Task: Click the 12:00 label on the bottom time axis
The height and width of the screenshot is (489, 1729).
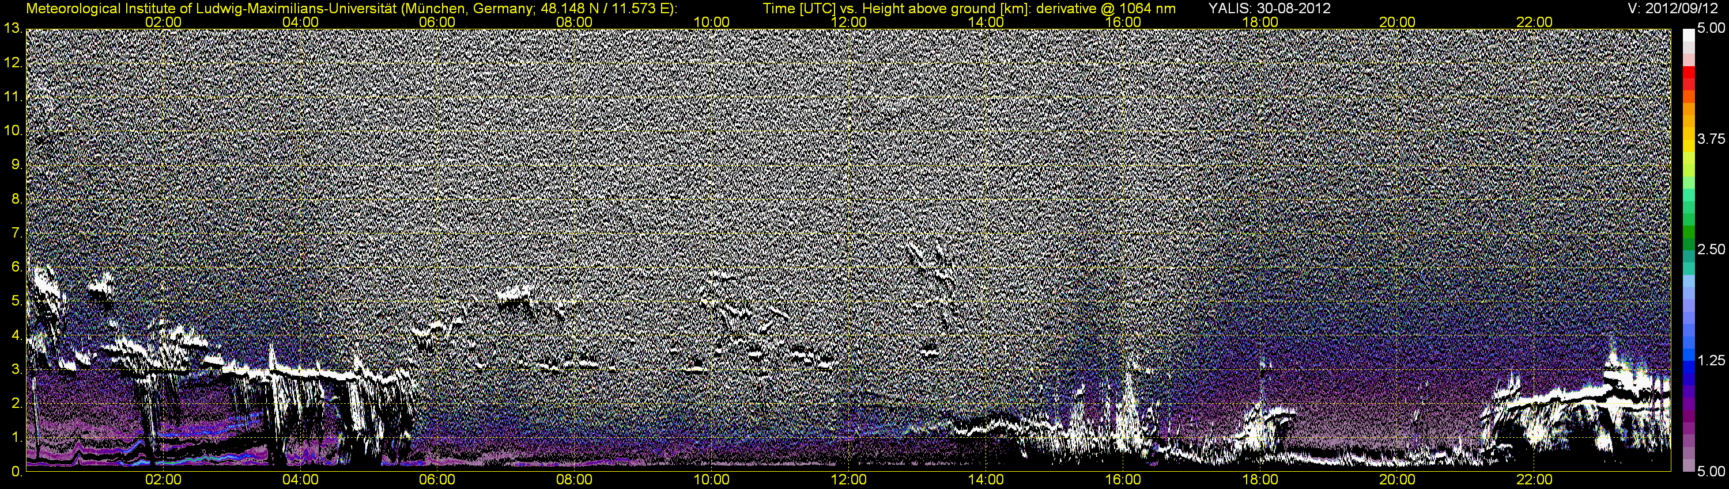Action: pos(848,480)
